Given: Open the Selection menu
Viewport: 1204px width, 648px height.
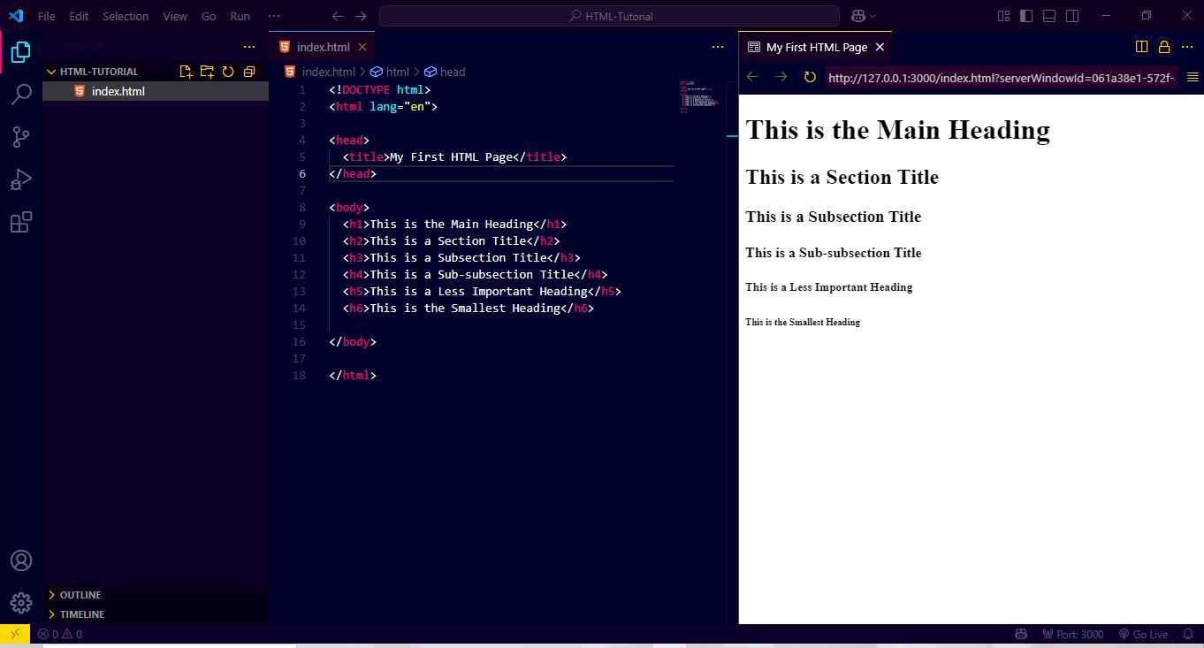Looking at the screenshot, I should [x=126, y=15].
